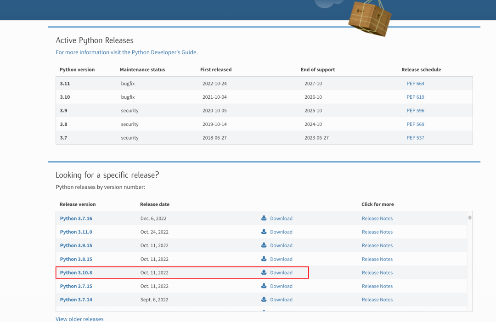Click Download text link for Python 3.10.8
The width and height of the screenshot is (496, 322).
281,273
